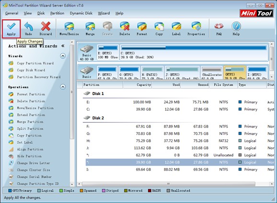Open the General menu

pyautogui.click(x=12, y=13)
